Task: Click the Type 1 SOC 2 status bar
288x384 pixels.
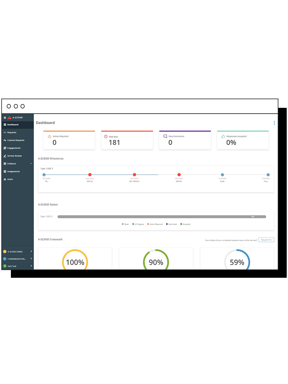Action: click(x=162, y=217)
